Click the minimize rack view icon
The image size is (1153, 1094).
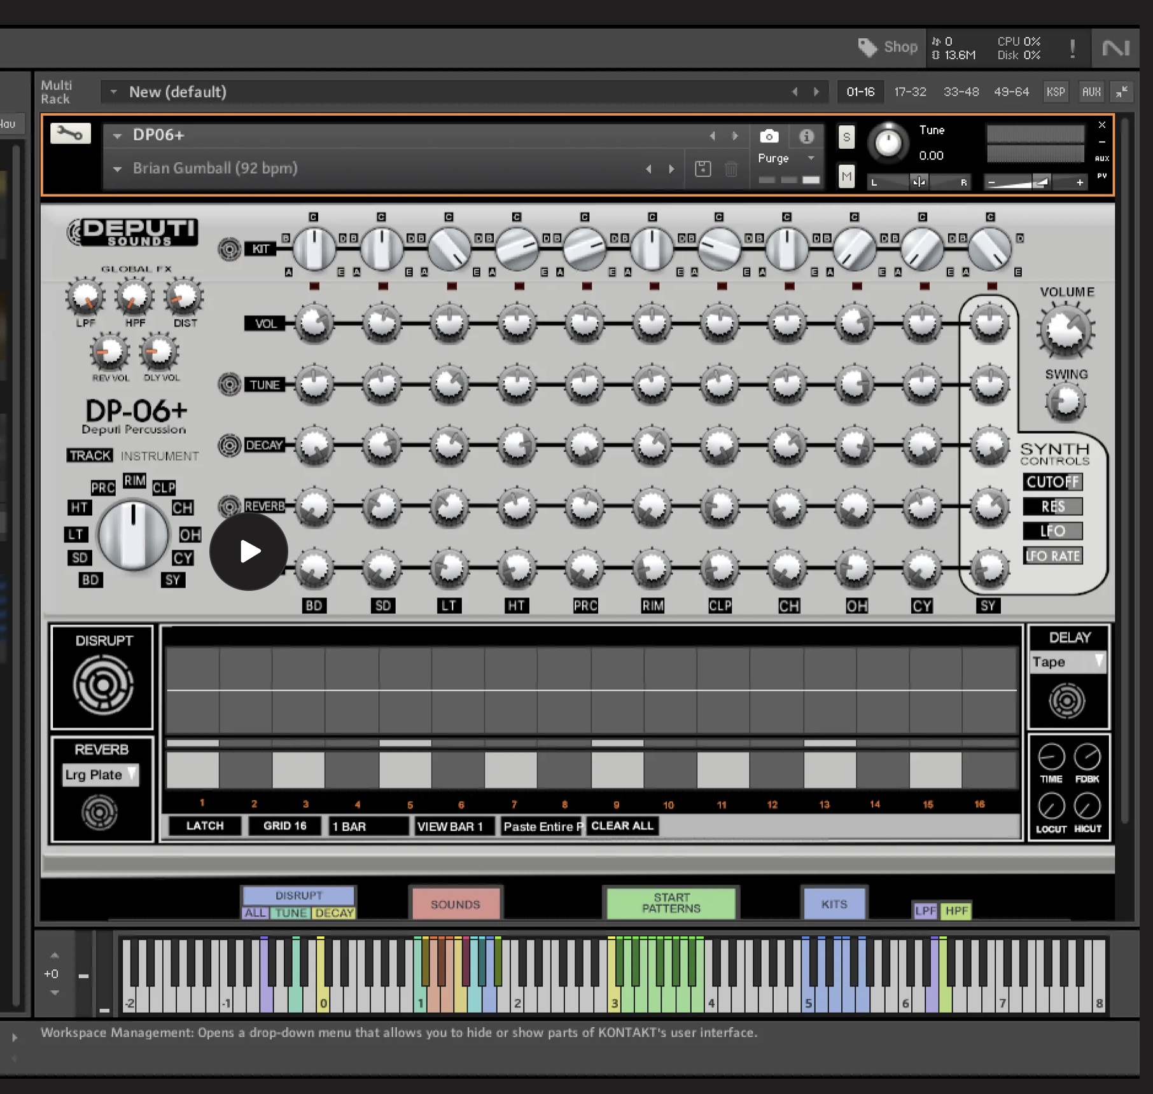1121,92
